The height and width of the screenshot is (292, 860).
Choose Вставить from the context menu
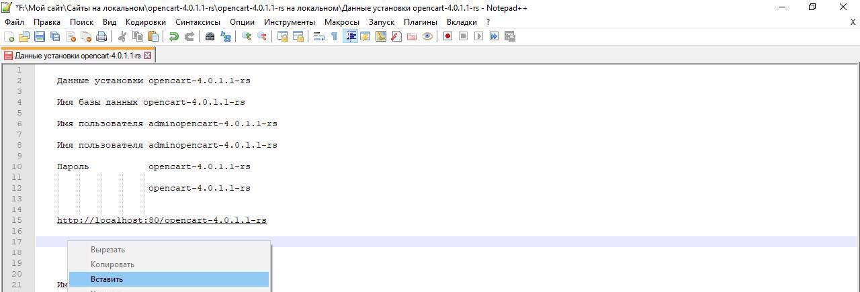tap(107, 279)
